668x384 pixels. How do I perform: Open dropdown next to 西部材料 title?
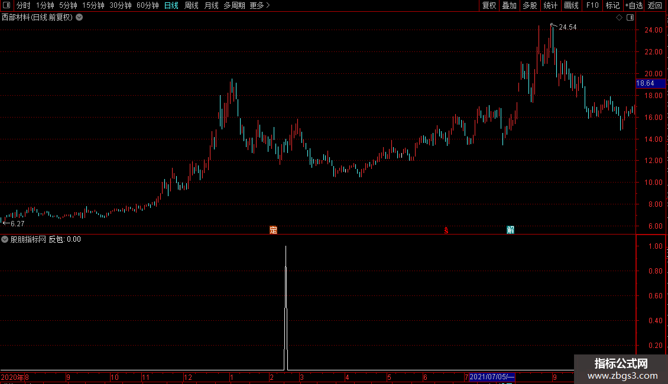coord(79,18)
